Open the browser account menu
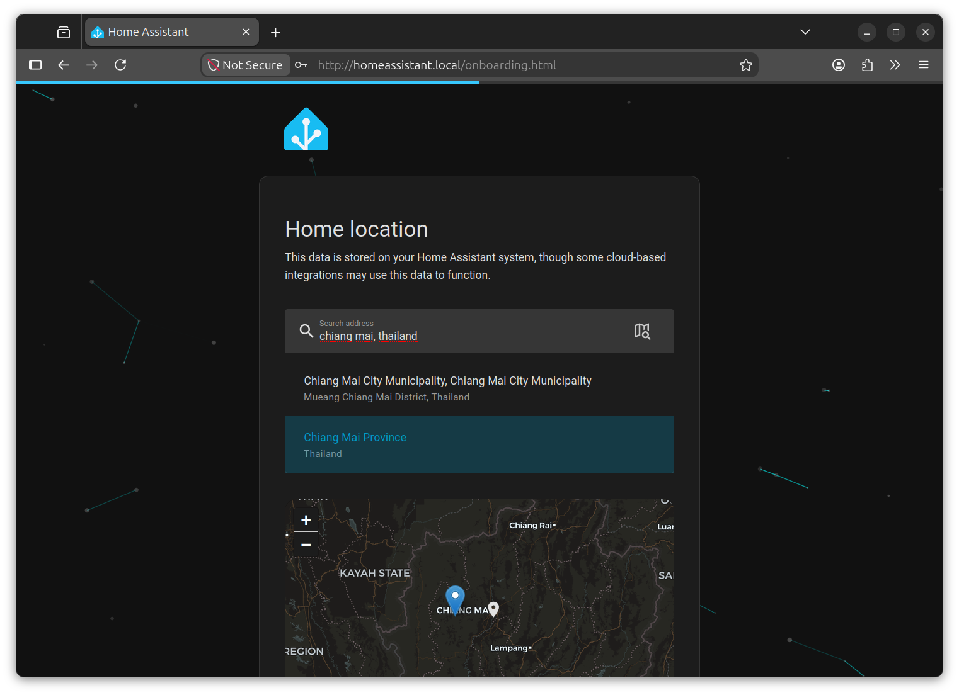959x695 pixels. (839, 65)
